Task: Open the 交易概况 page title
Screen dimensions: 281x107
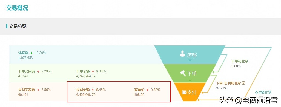Action: point(17,8)
